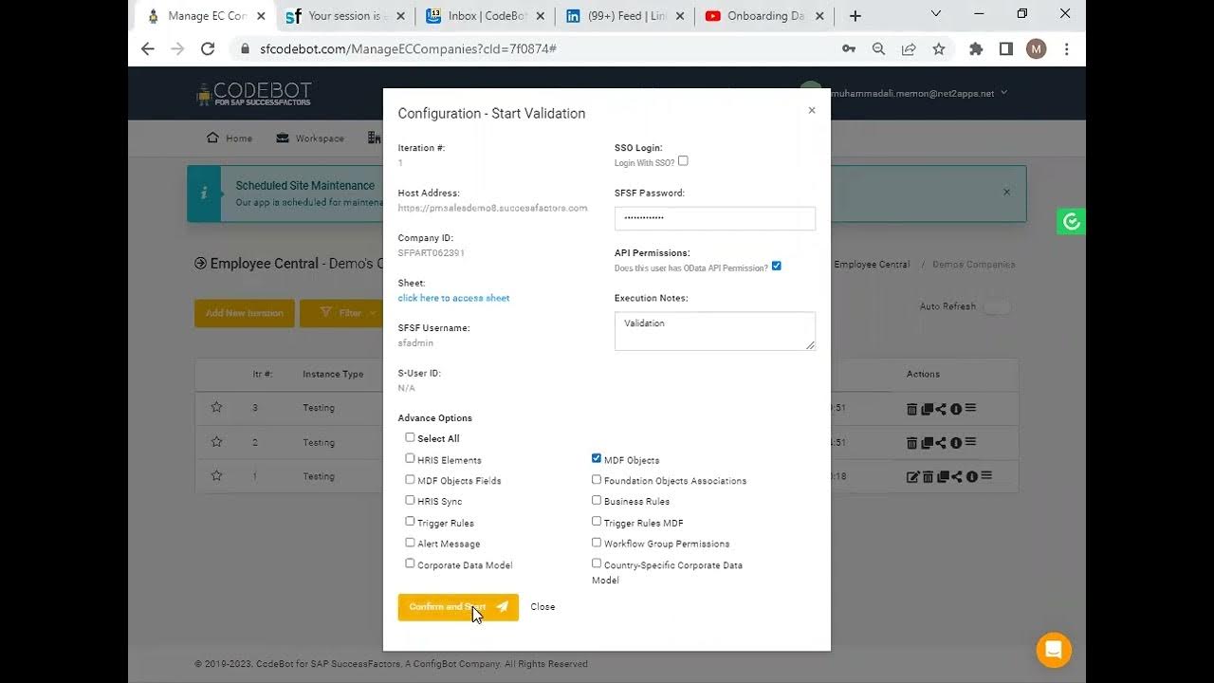The width and height of the screenshot is (1214, 683).
Task: Uncheck the OData API Permission checkbox
Action: [777, 267]
